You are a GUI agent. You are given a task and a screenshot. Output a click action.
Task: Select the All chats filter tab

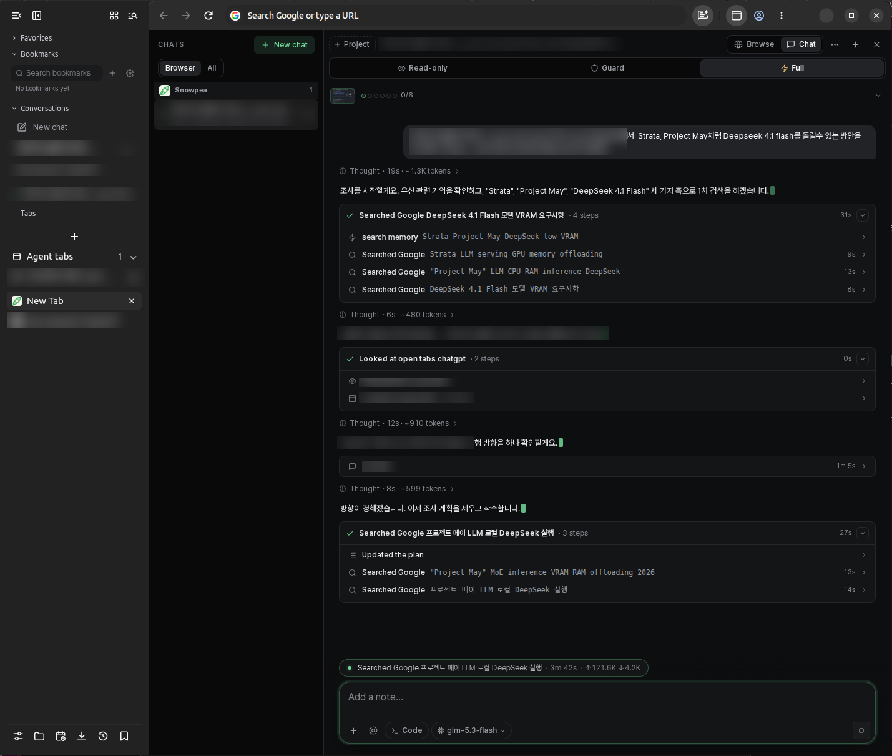[x=212, y=68]
